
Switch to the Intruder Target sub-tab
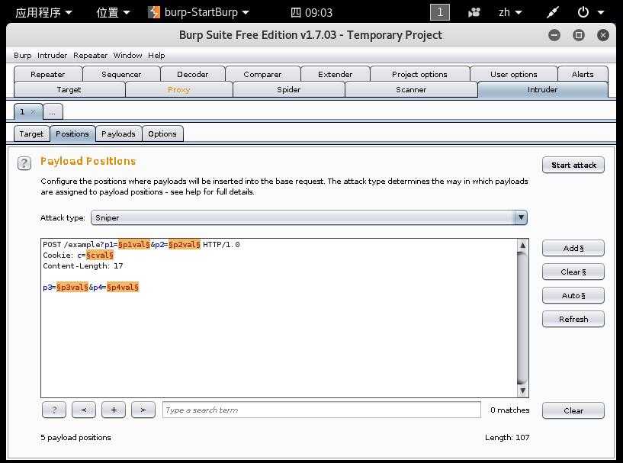[31, 134]
